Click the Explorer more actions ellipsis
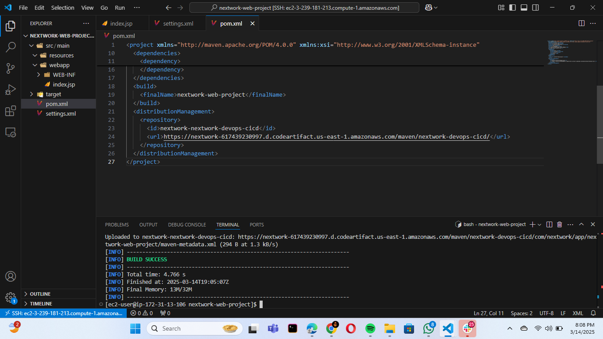The width and height of the screenshot is (603, 339). 86,23
